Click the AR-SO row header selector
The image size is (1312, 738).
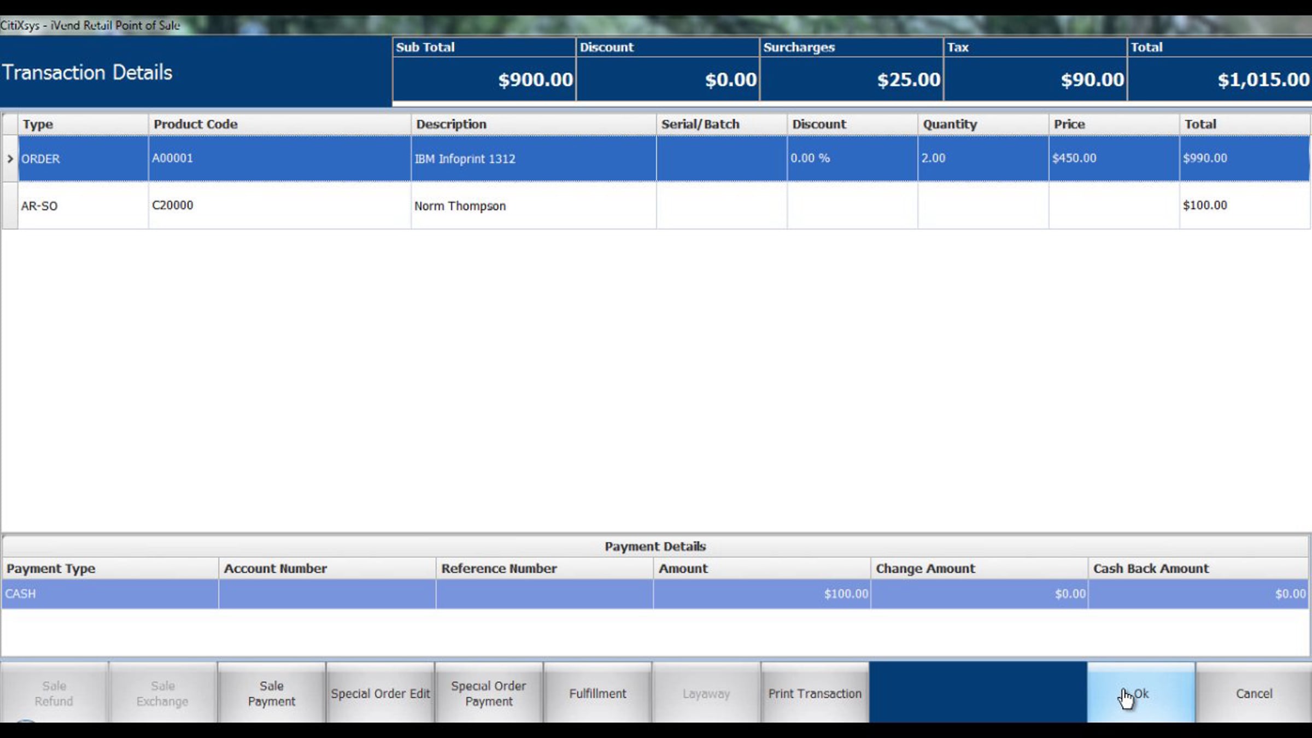[x=10, y=206]
